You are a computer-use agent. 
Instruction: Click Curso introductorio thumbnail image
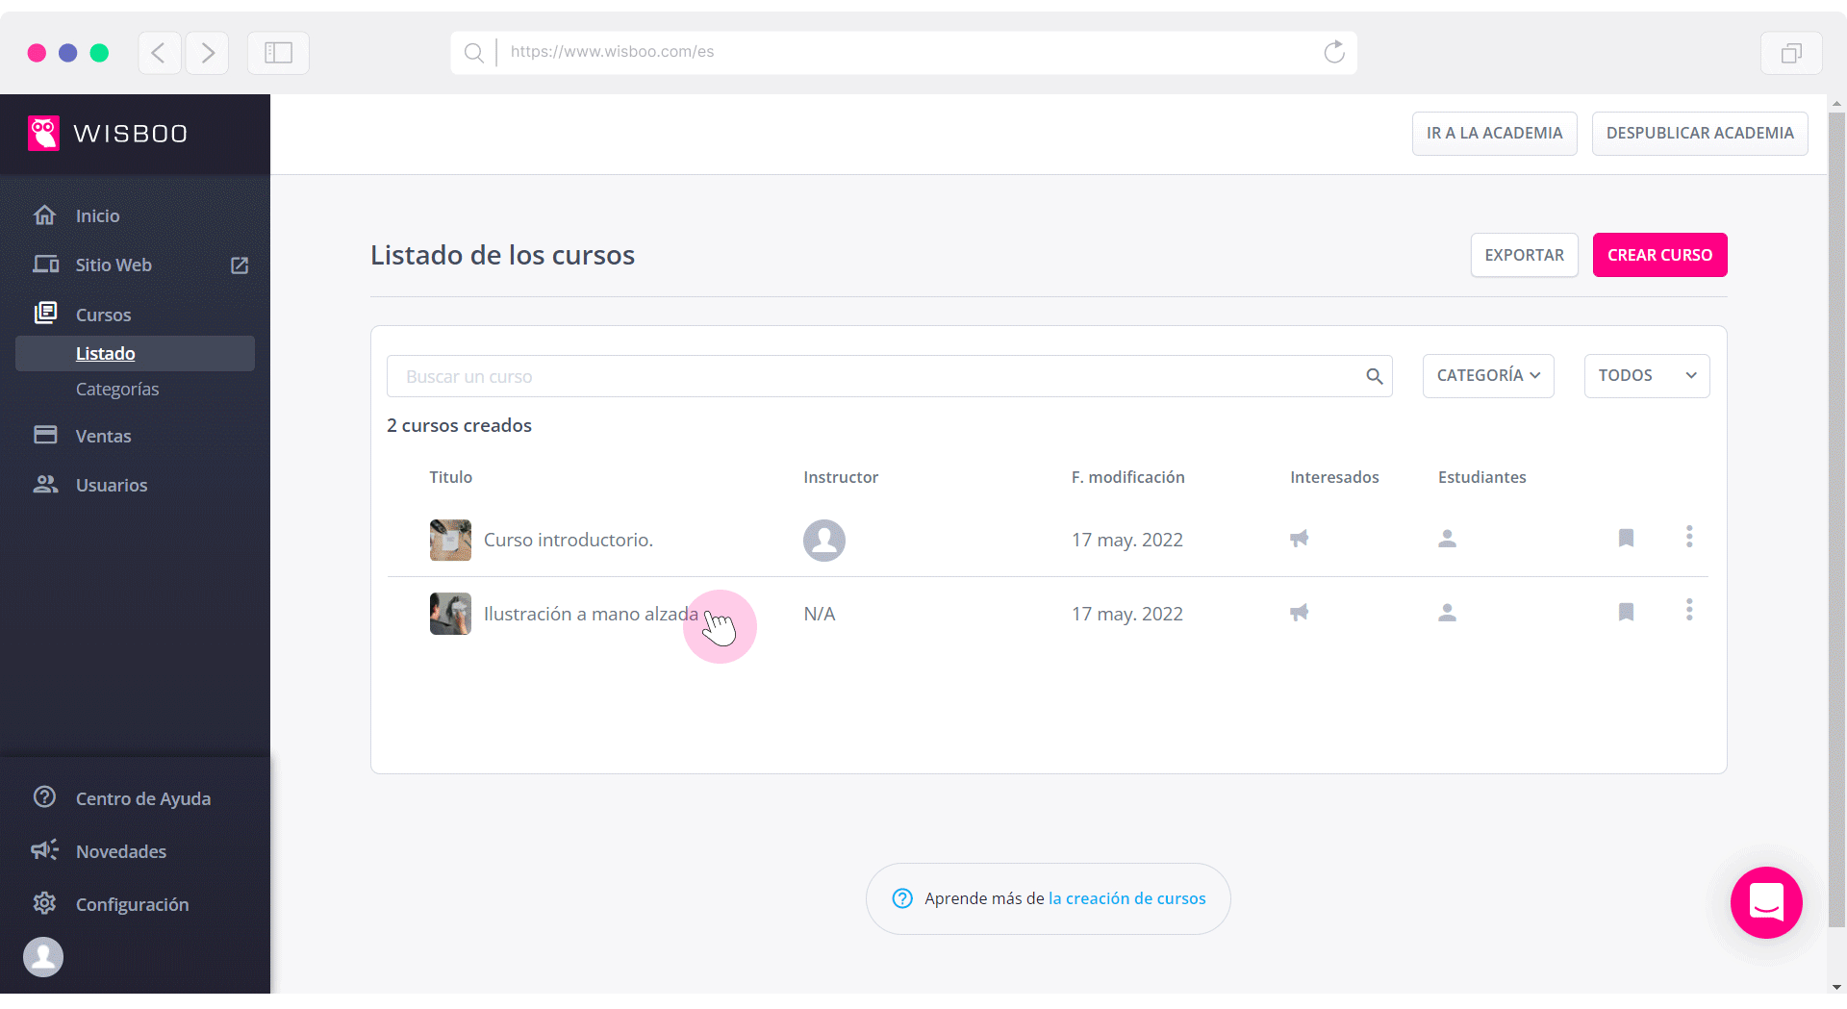click(450, 541)
